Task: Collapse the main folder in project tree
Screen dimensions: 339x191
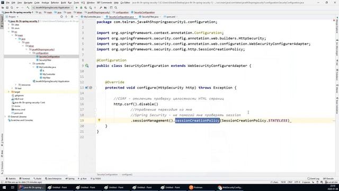Action: 13,35
